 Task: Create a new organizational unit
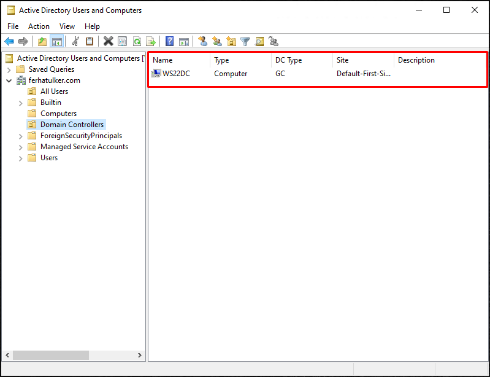231,41
